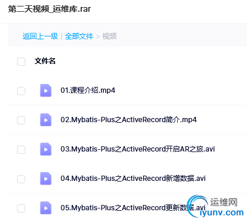Open 05.Mybatis-Plus之ActiveRecord更新数据.avi
247x222 pixels.
133,208
